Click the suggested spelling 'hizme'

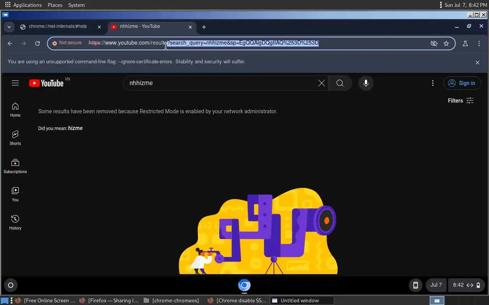(75, 128)
